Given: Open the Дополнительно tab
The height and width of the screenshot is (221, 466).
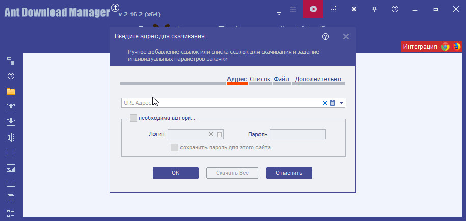Looking at the screenshot, I should point(318,79).
